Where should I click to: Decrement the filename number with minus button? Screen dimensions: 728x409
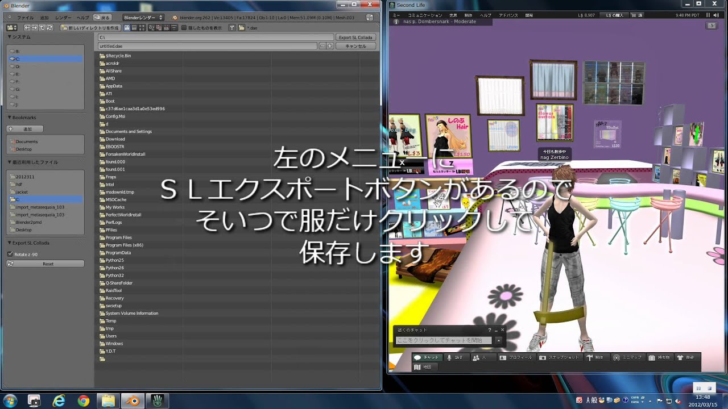click(x=322, y=46)
